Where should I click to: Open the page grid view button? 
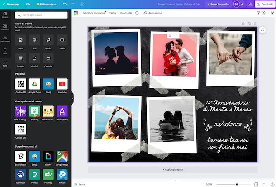pos(256,184)
